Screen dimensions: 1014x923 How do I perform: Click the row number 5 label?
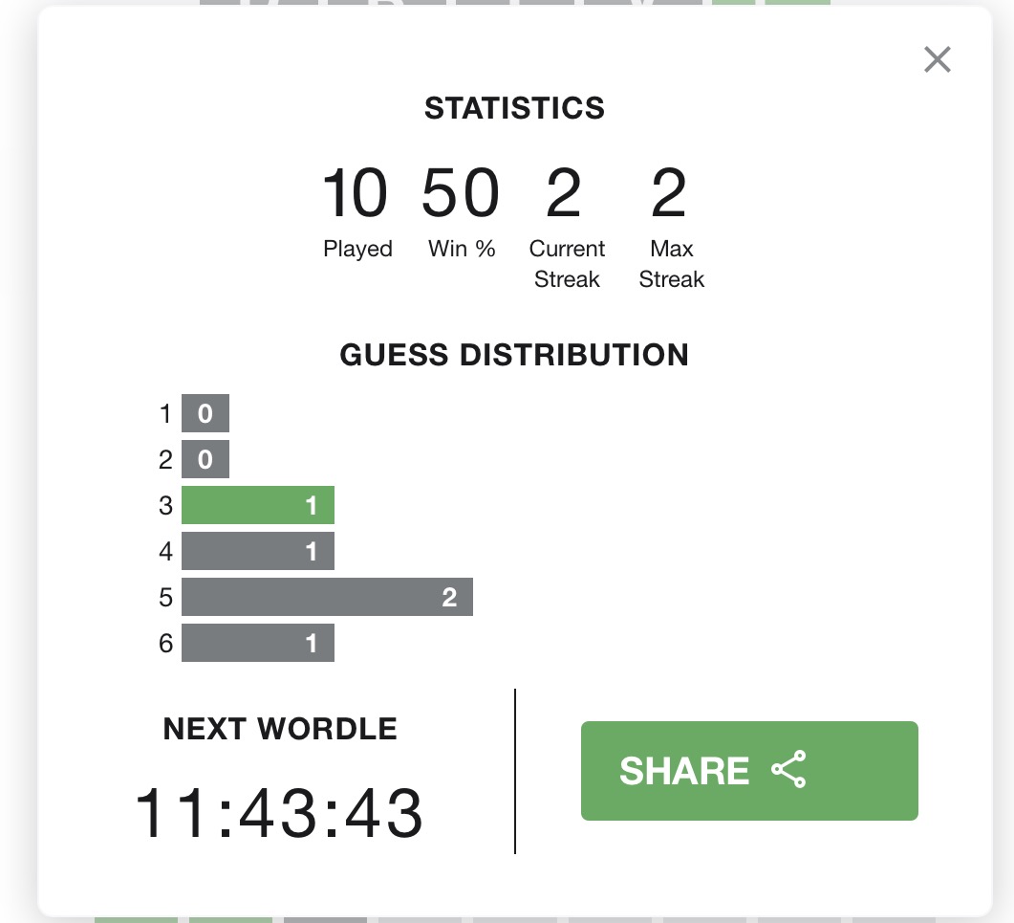(x=165, y=598)
